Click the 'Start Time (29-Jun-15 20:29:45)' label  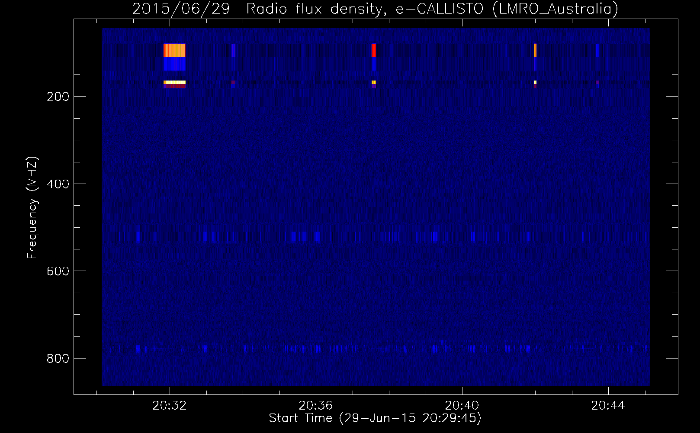coord(375,418)
